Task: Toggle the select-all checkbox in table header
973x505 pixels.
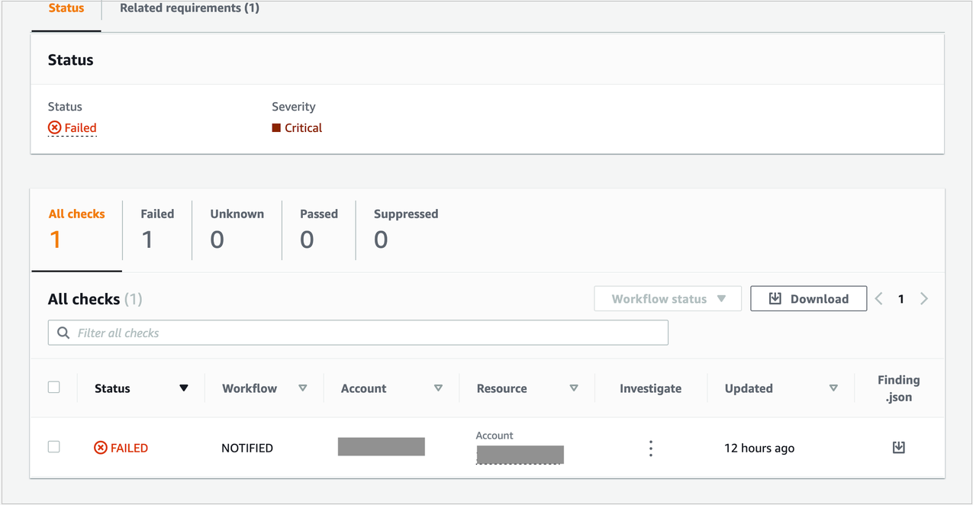Action: [53, 387]
